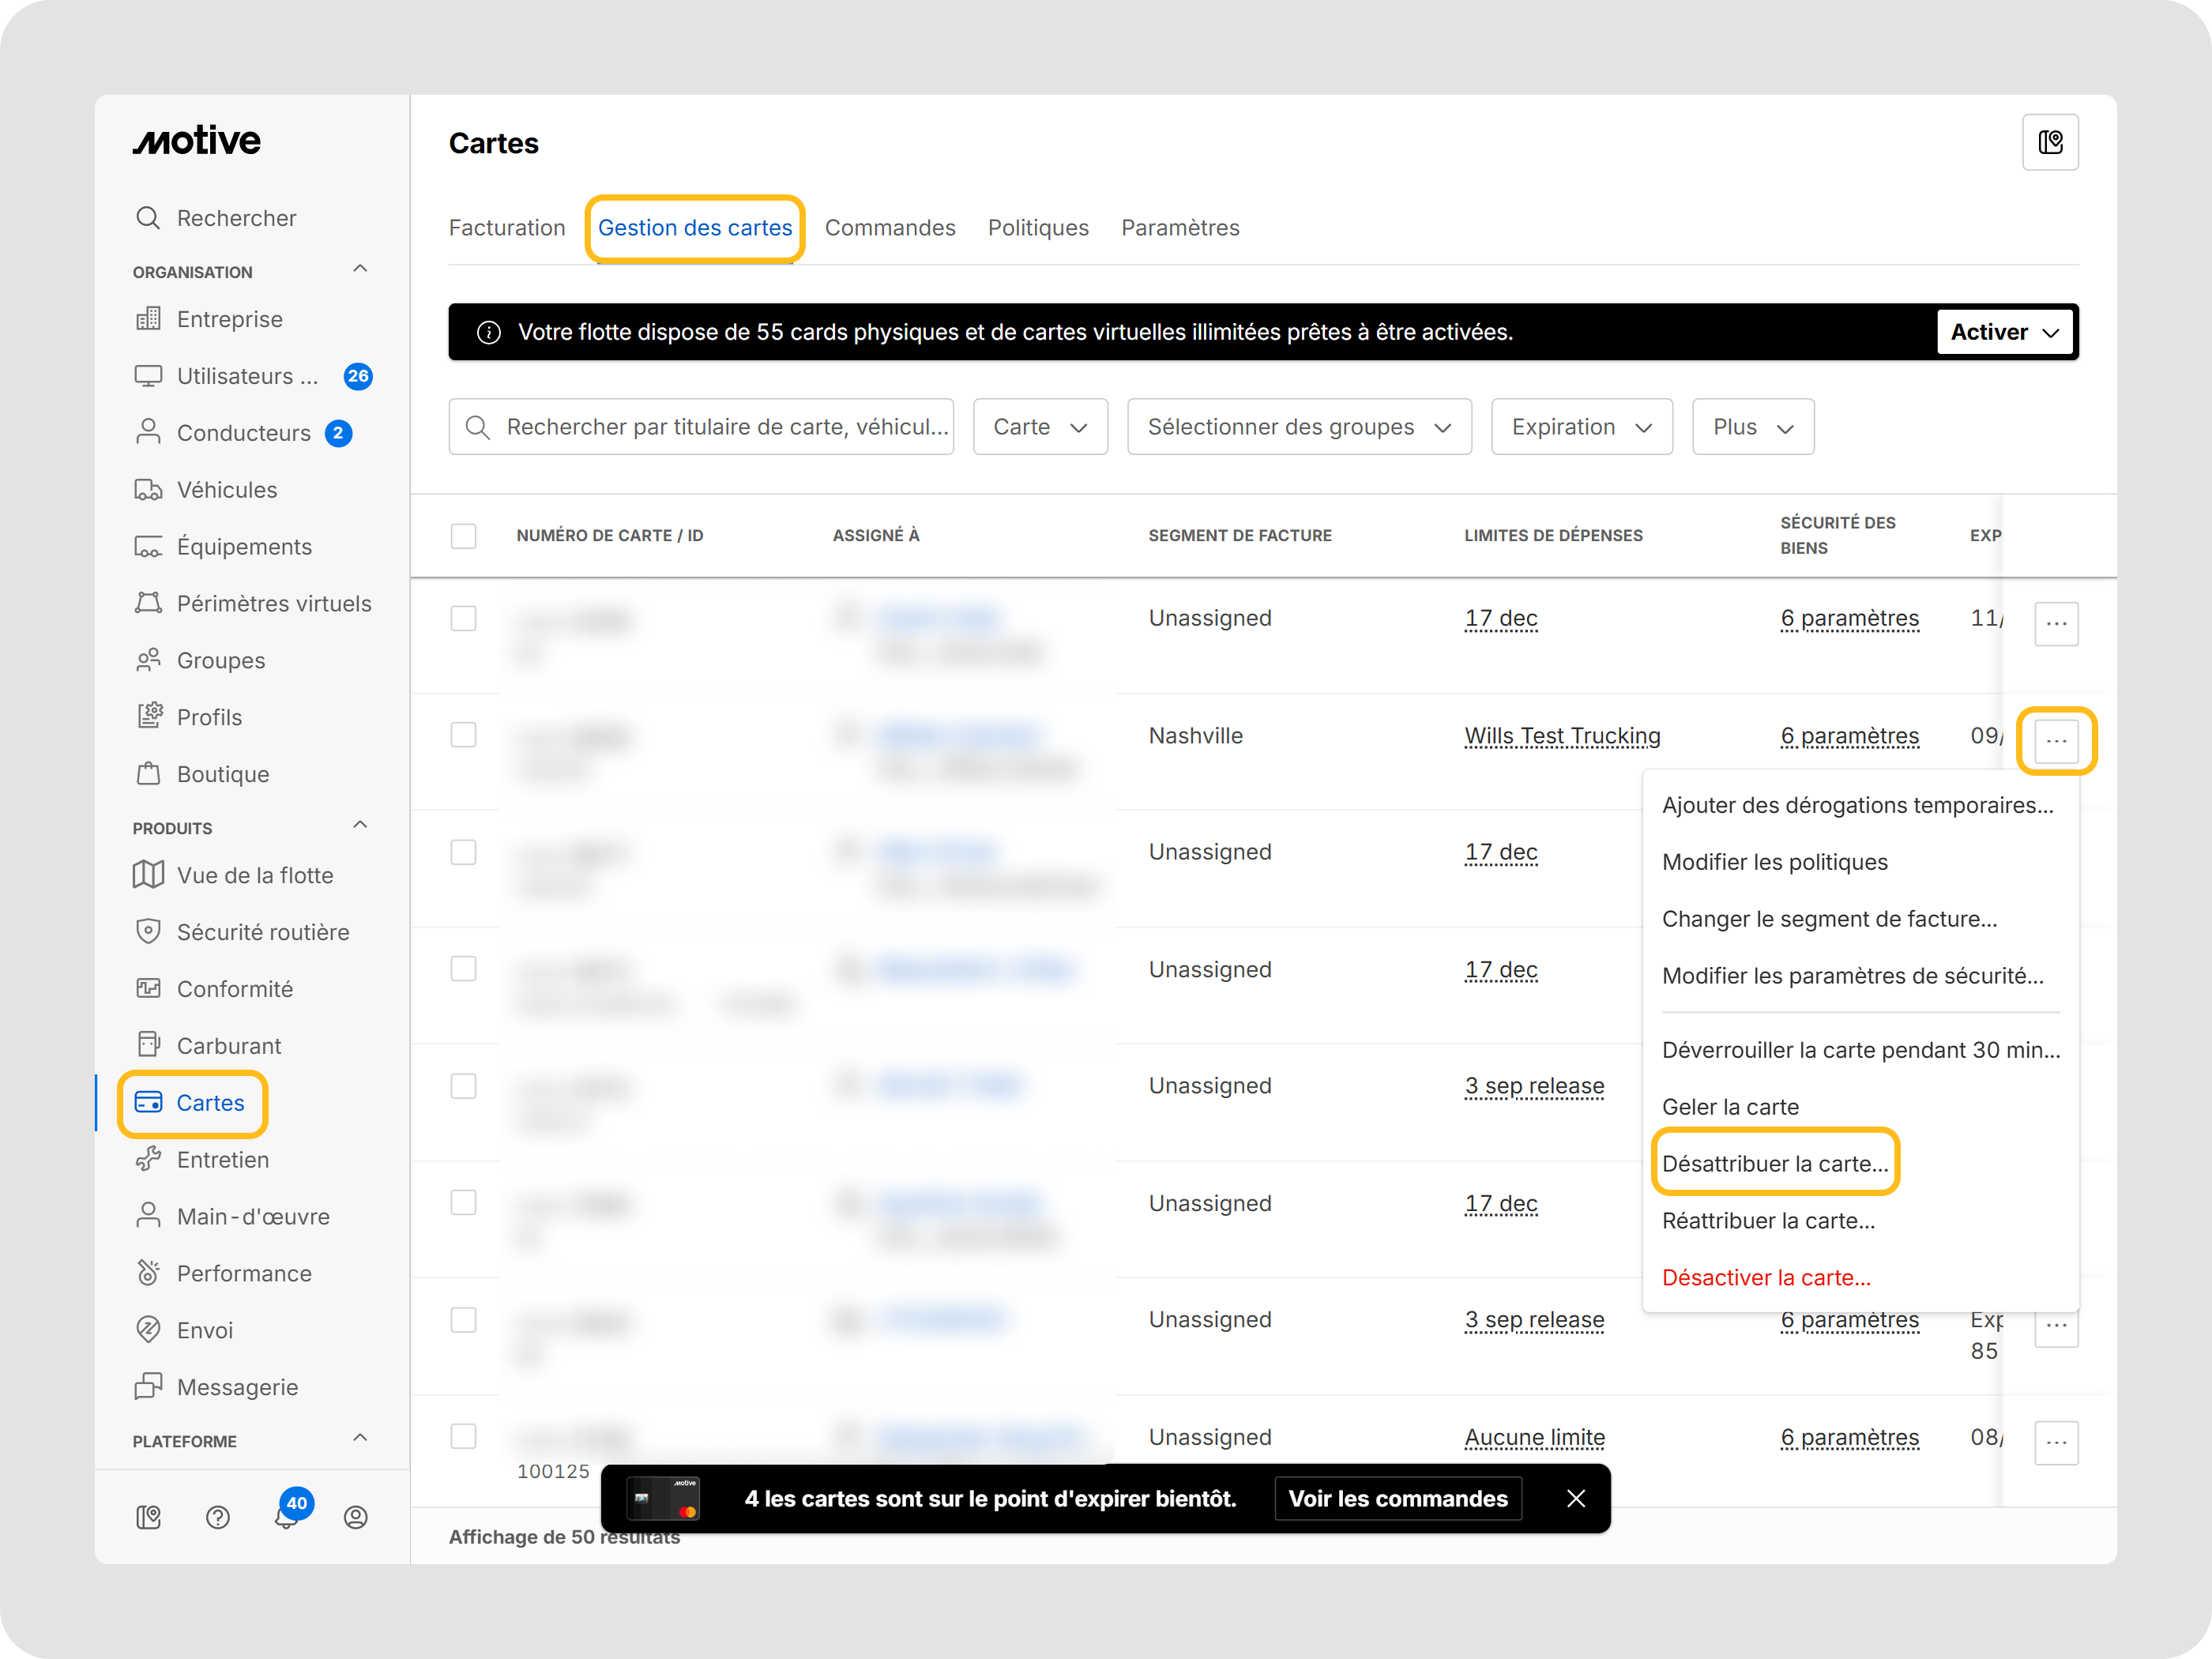Go to Entreprise in sidebar
This screenshot has width=2212, height=1659.
pyautogui.click(x=209, y=319)
